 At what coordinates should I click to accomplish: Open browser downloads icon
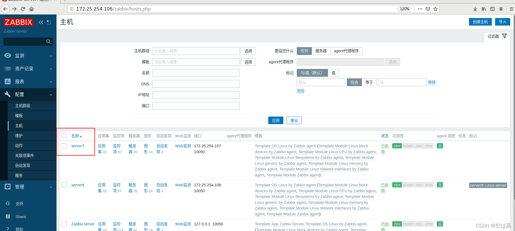pos(475,9)
